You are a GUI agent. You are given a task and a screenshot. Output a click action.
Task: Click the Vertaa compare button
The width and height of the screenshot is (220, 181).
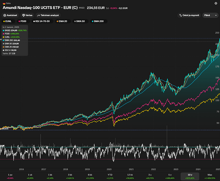coord(27,15)
